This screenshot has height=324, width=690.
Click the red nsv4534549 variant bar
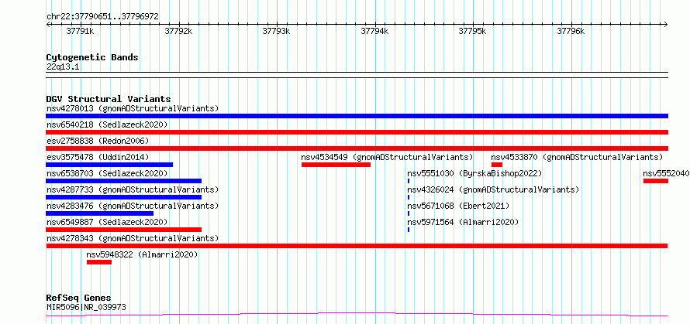click(x=336, y=165)
